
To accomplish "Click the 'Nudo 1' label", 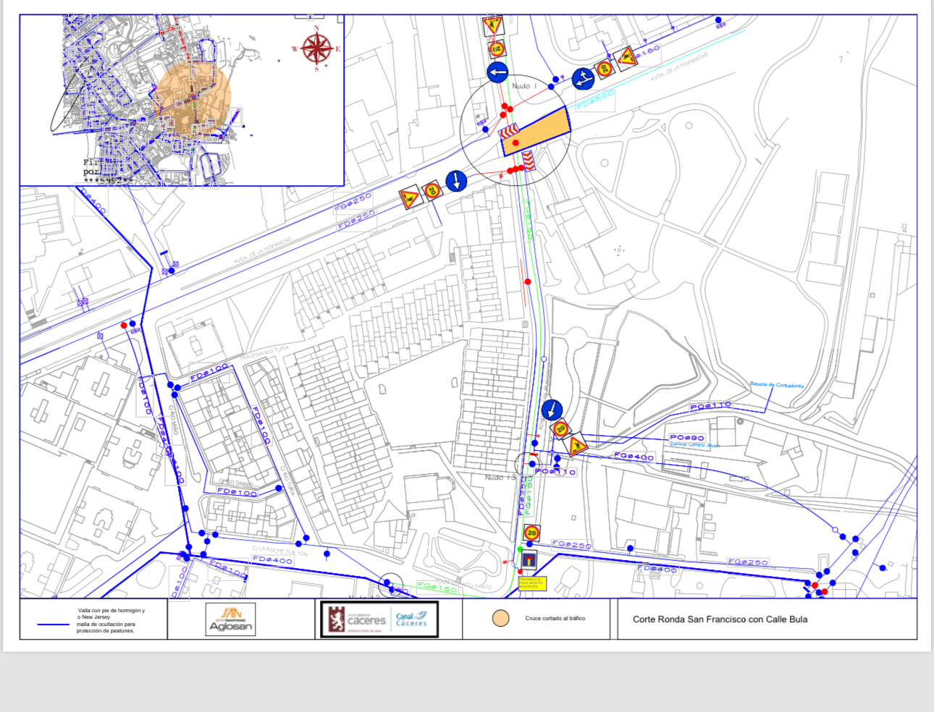I will (525, 86).
